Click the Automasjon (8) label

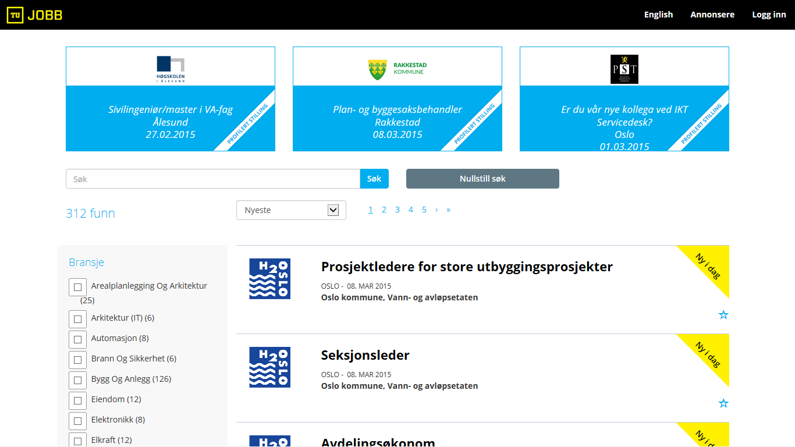120,338
